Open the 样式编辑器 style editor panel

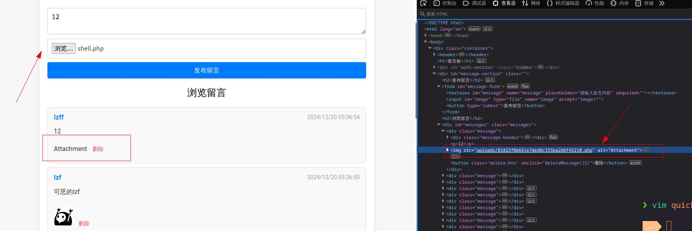click(563, 3)
